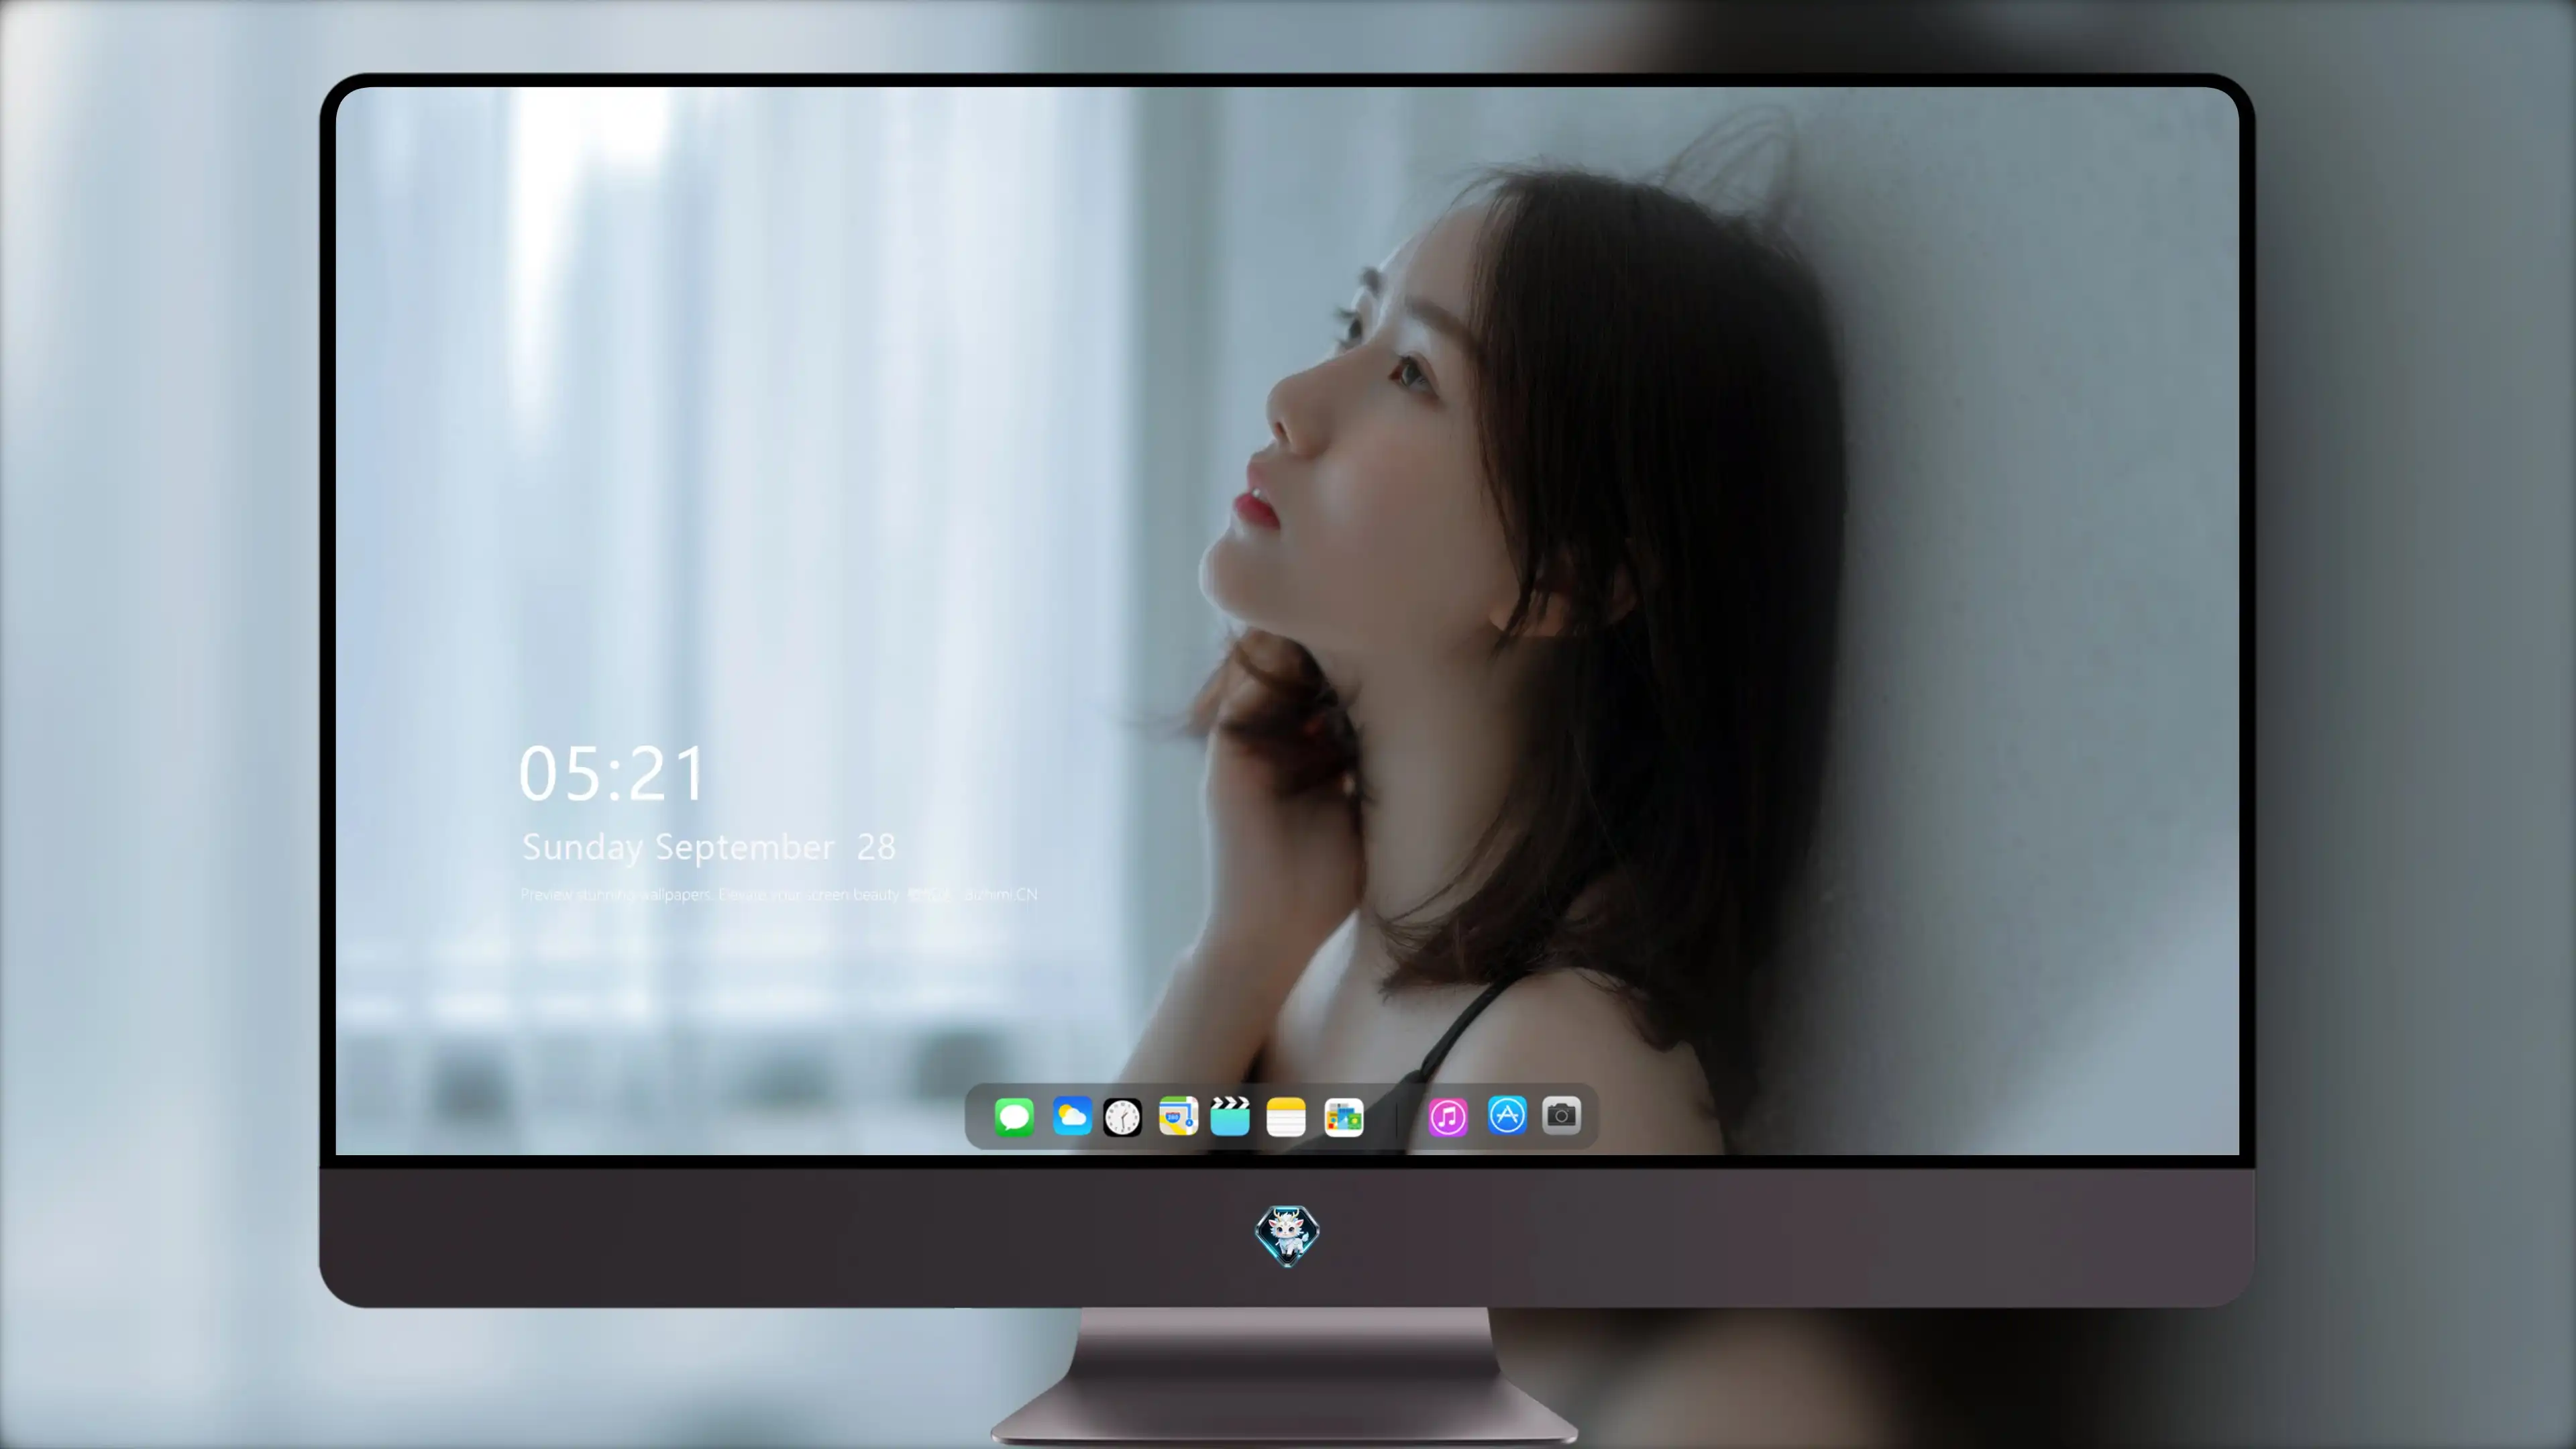Image resolution: width=2576 pixels, height=1449 pixels.
Task: Open the Clock app in the dock
Action: (1122, 1117)
